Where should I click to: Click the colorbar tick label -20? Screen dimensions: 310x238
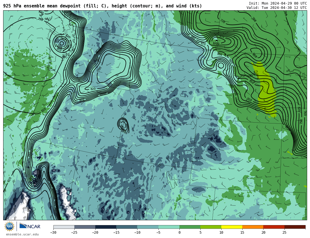pyautogui.click(x=95, y=233)
